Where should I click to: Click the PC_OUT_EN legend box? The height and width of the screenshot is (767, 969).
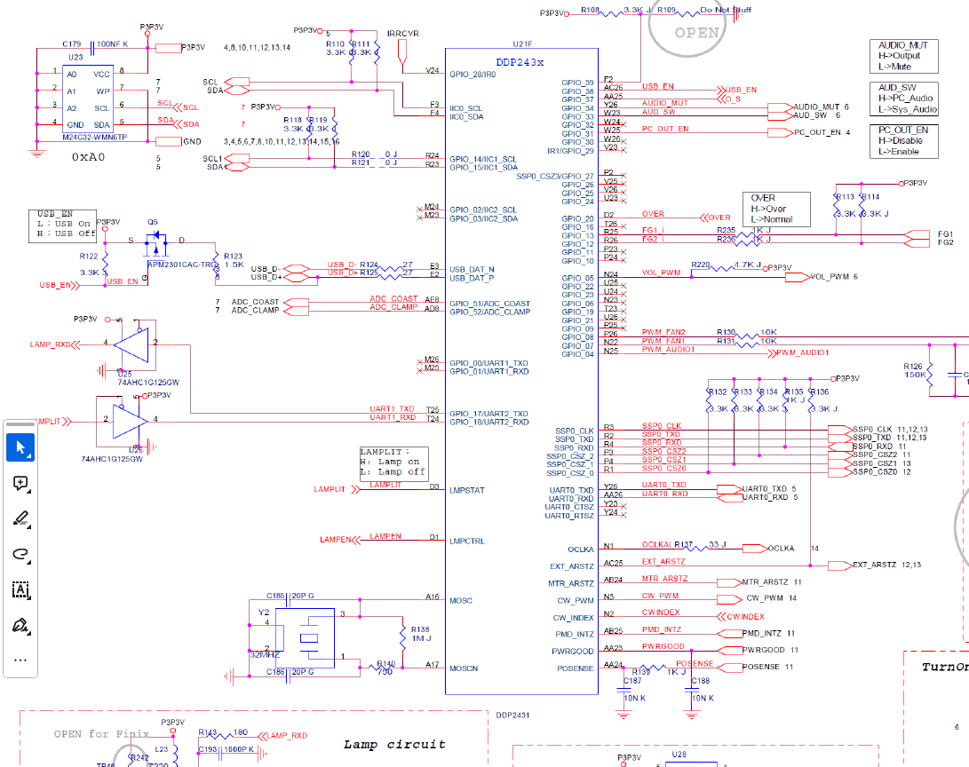click(903, 141)
